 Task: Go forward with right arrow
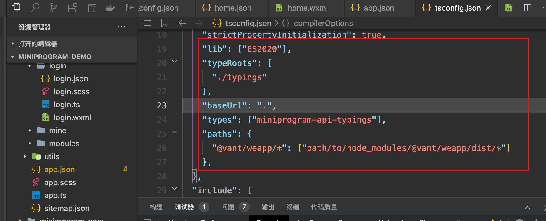click(x=199, y=23)
